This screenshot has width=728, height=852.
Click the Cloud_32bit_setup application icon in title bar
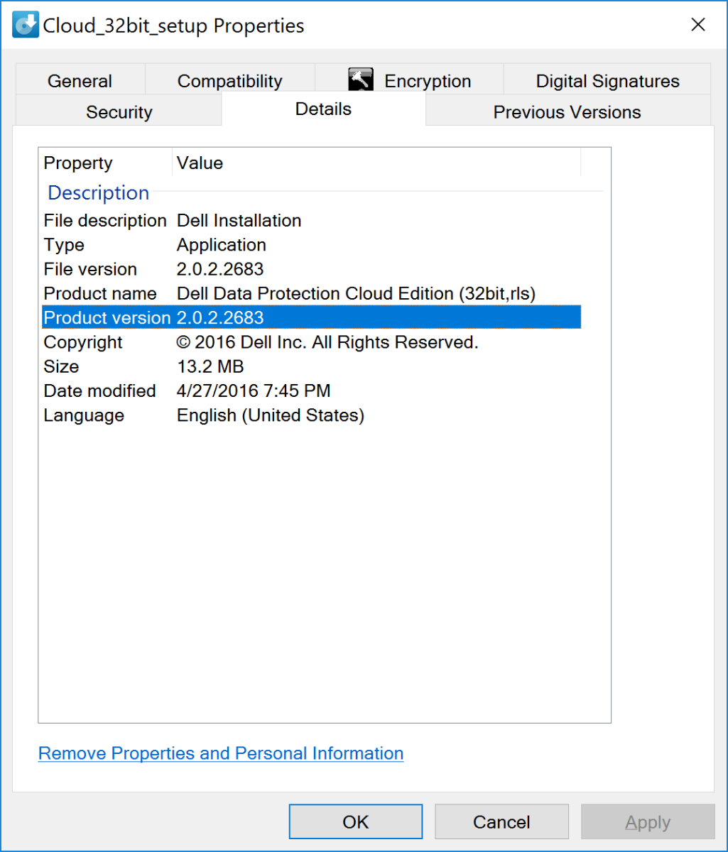tap(25, 23)
